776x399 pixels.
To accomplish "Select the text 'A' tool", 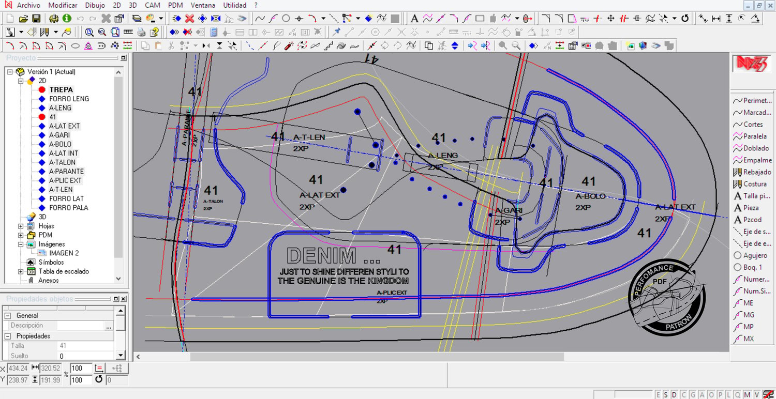I will pos(414,19).
